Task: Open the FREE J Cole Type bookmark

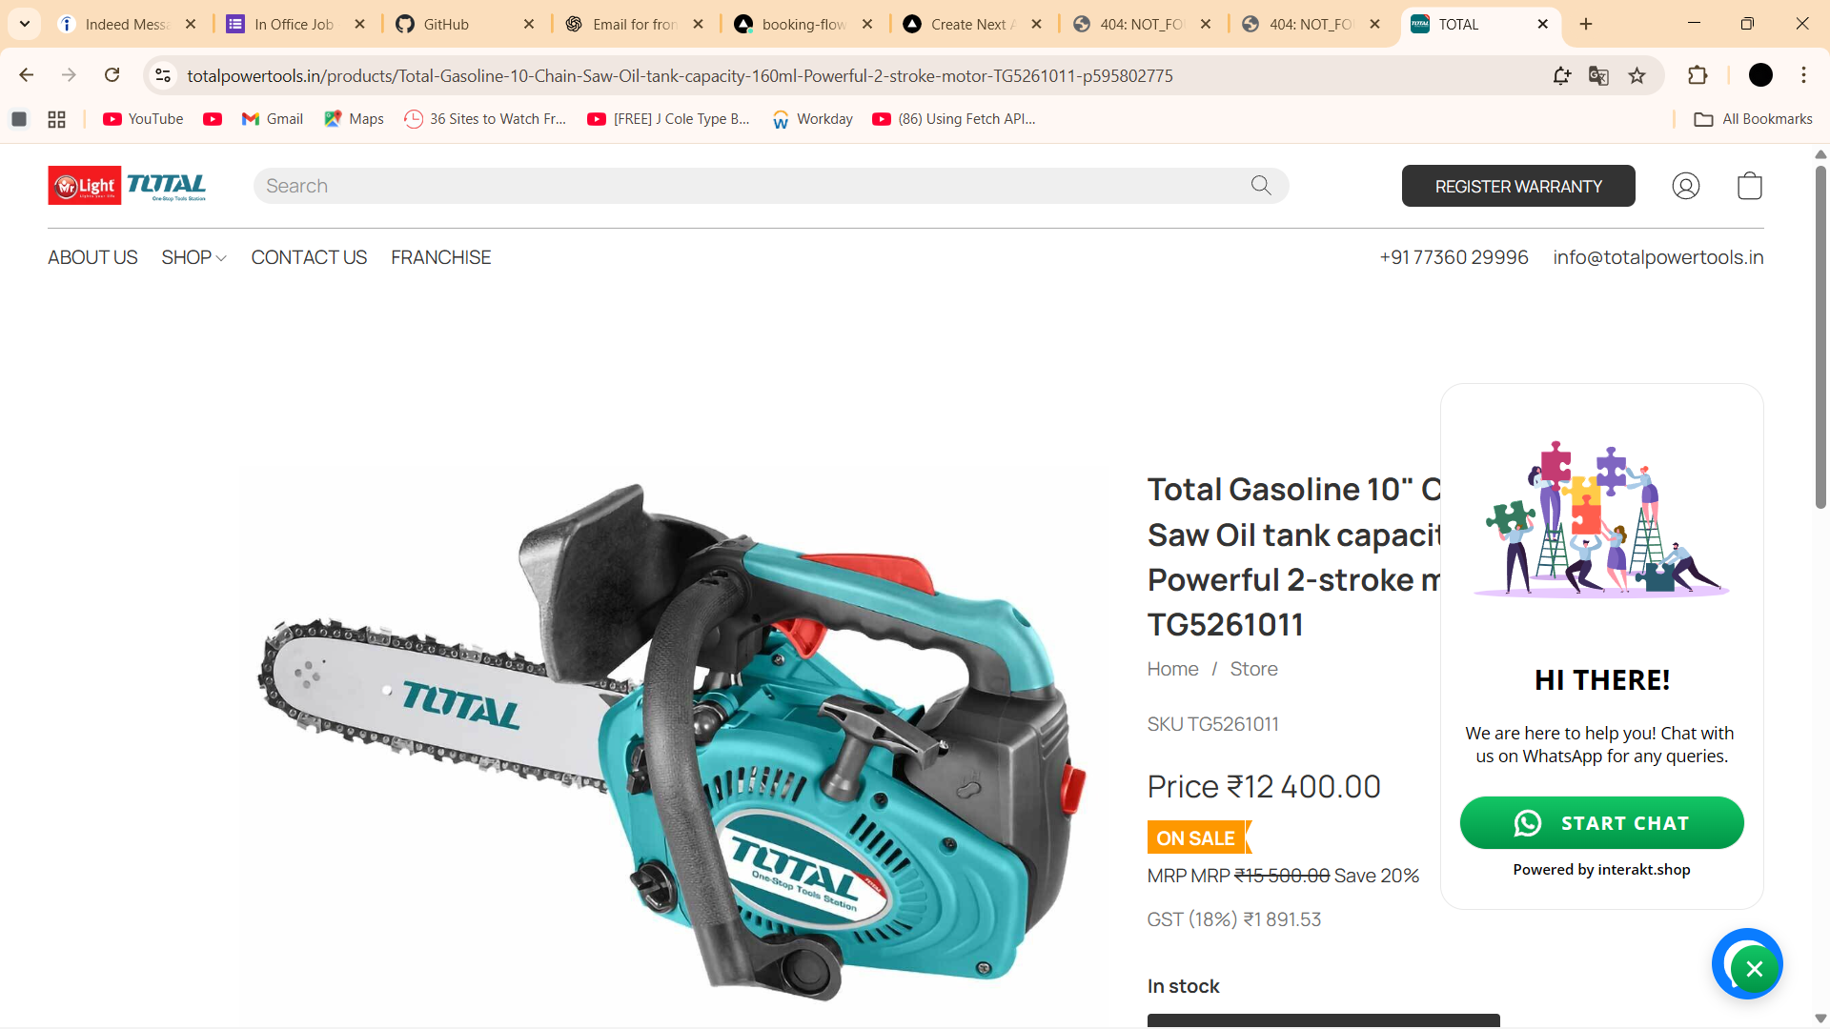Action: (669, 119)
